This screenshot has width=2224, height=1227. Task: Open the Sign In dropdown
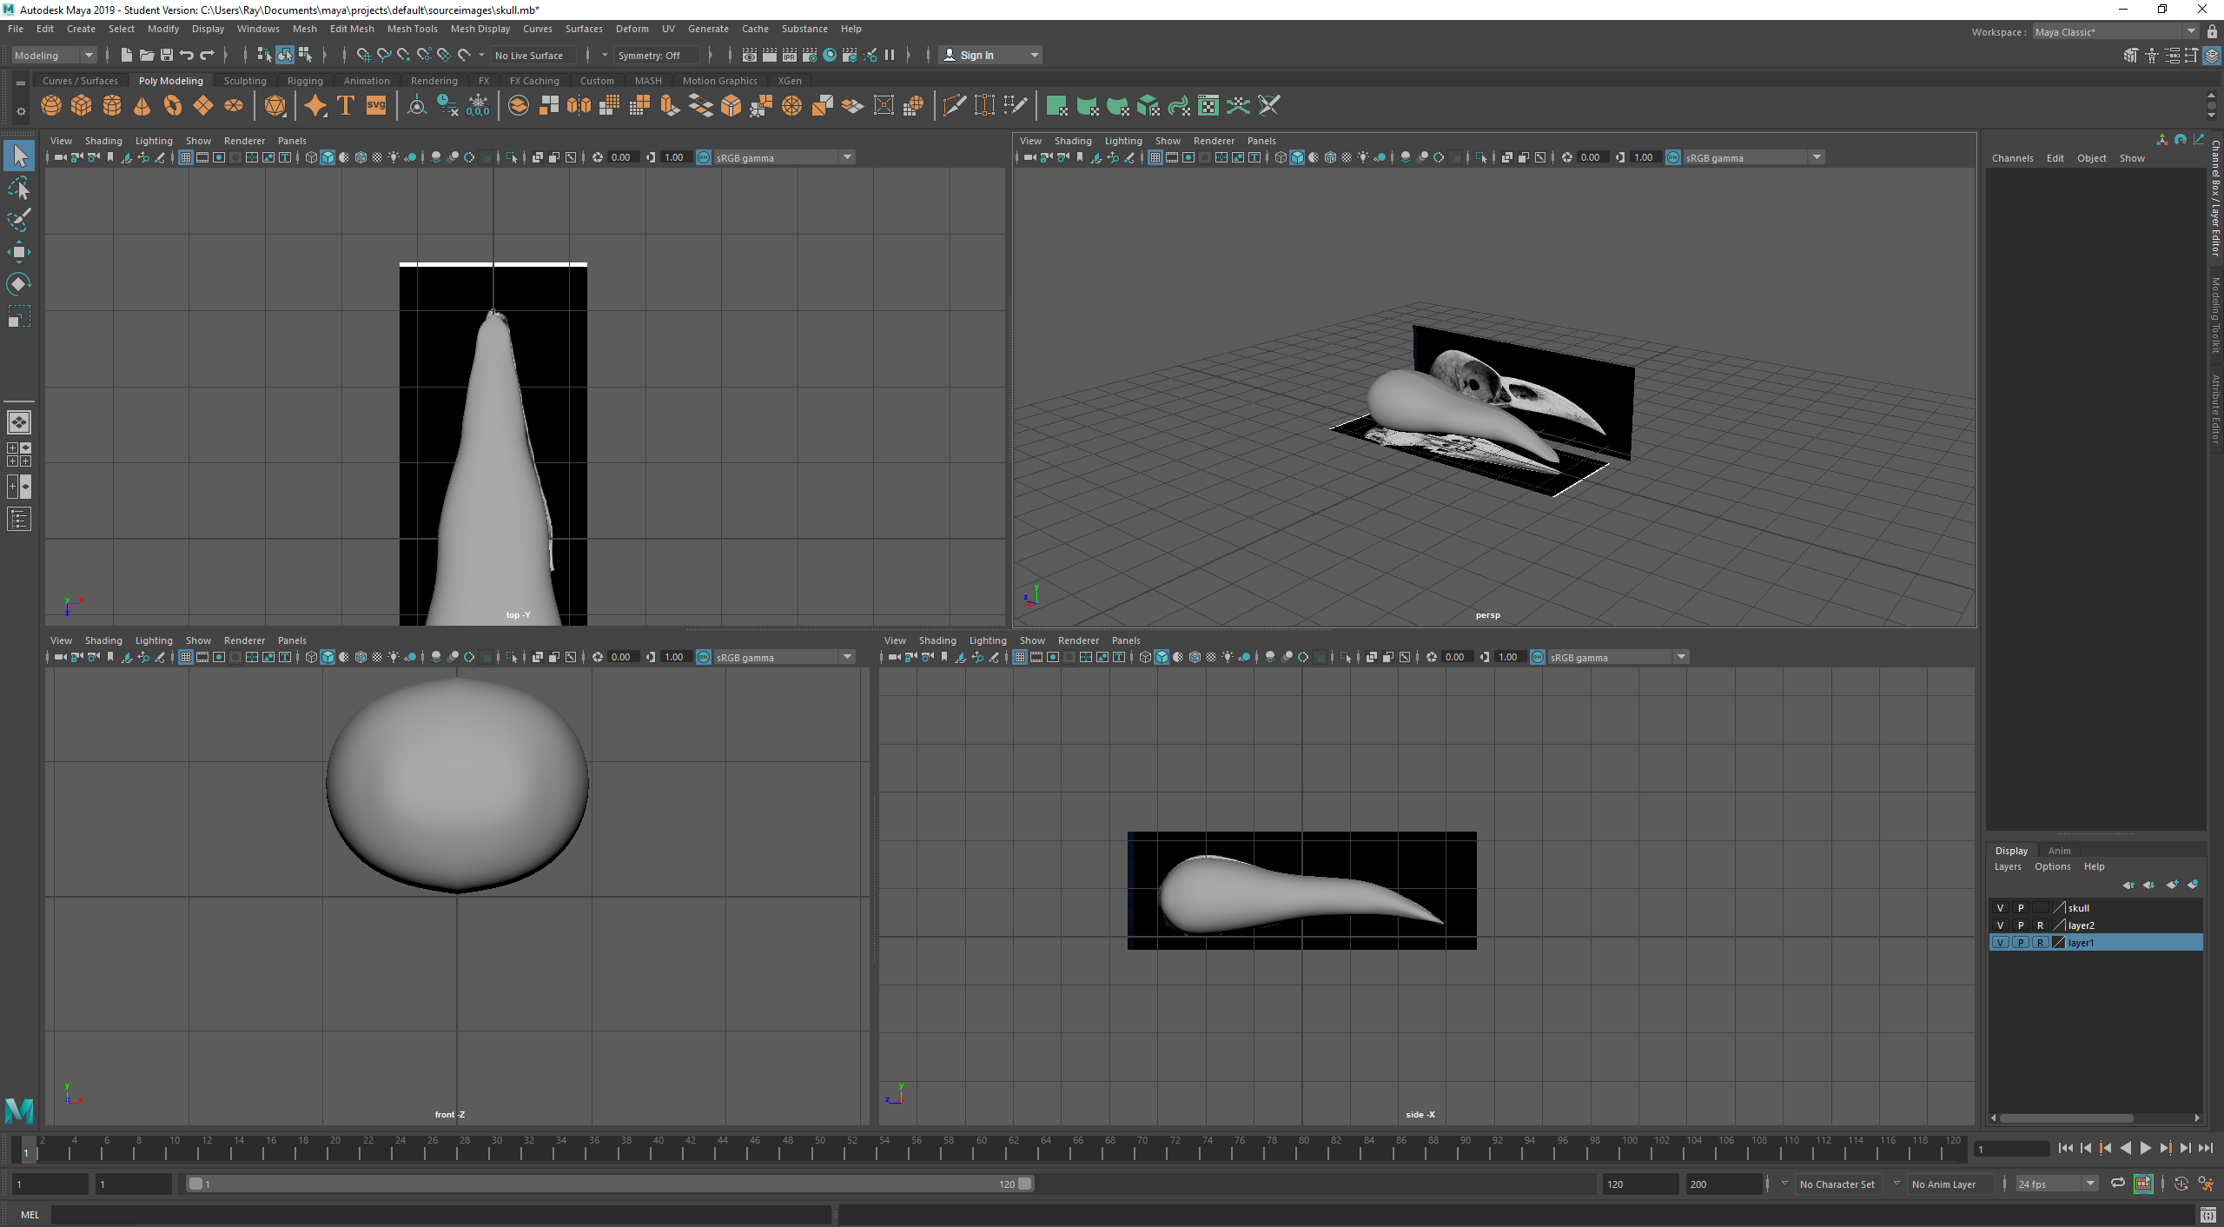991,56
